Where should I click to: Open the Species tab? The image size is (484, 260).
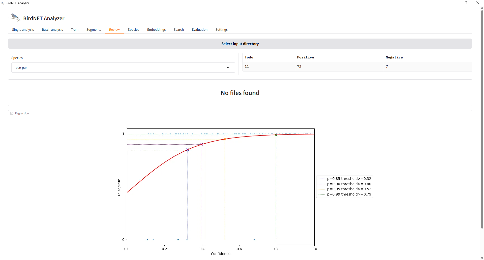133,30
